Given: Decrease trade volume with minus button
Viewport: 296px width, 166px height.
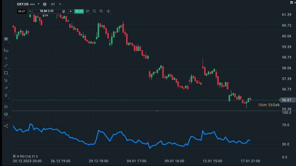Looking at the screenshot, I should point(30,11).
